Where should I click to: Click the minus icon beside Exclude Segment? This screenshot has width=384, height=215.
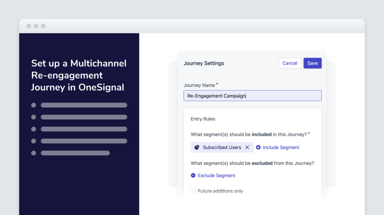193,175
